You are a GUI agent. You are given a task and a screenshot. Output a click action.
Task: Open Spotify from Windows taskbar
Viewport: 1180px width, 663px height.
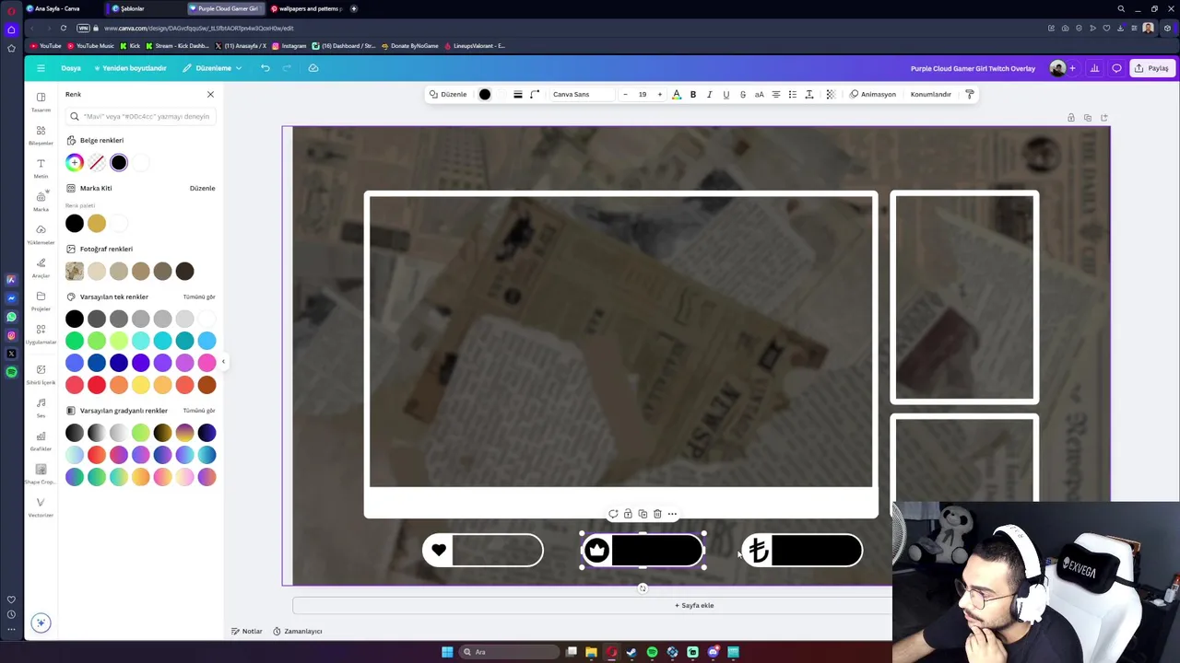652,652
